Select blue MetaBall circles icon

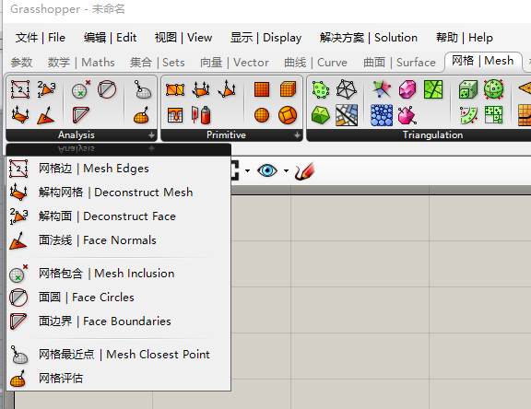point(382,115)
